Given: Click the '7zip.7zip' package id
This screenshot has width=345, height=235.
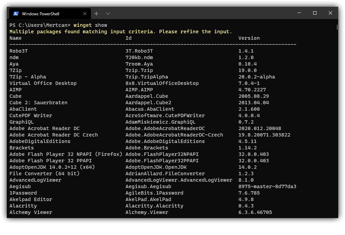Looking at the screenshot, I should coord(139,70).
